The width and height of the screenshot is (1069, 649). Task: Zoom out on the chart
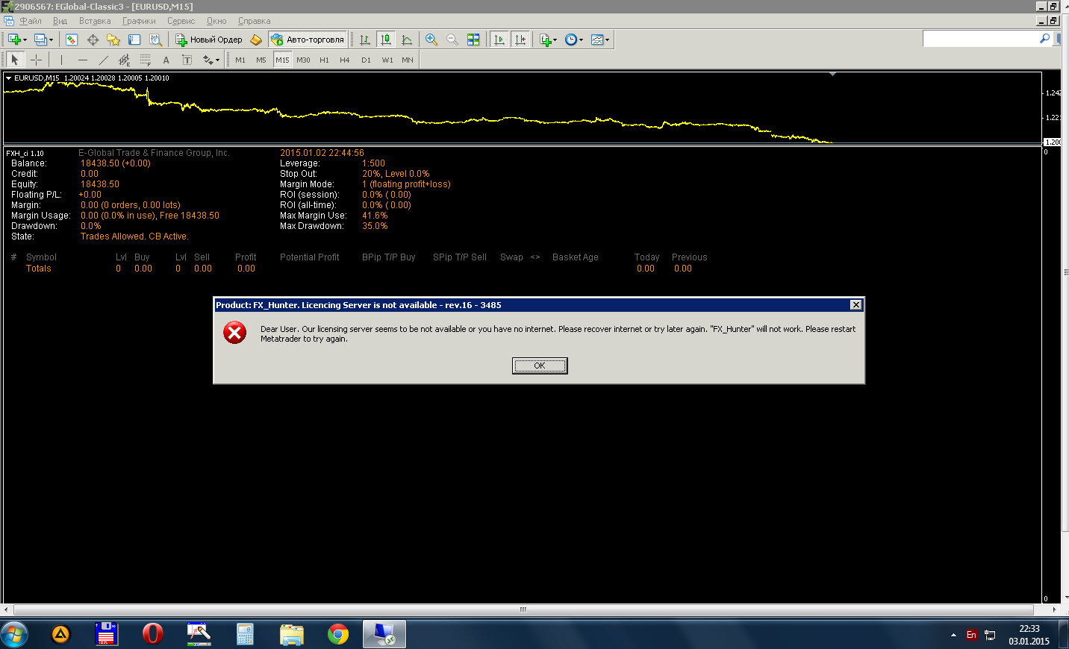pos(452,40)
